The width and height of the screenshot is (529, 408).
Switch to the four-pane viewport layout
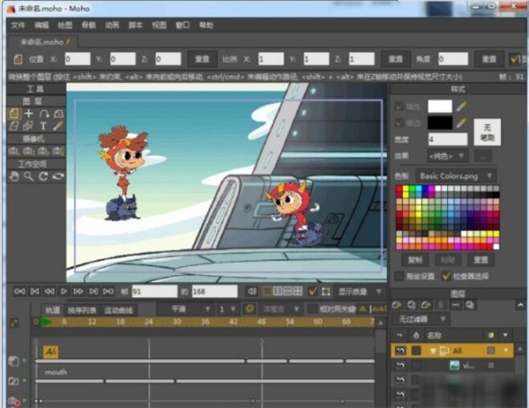(298, 291)
